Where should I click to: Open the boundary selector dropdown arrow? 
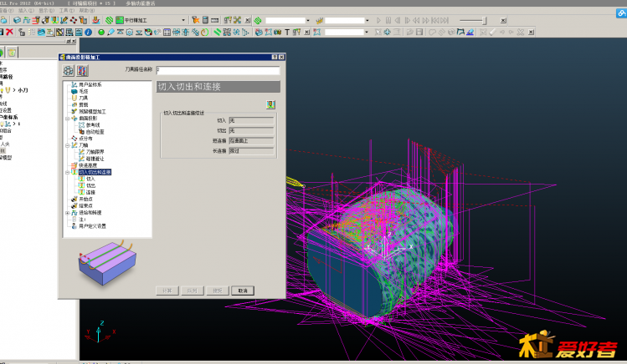367,32
